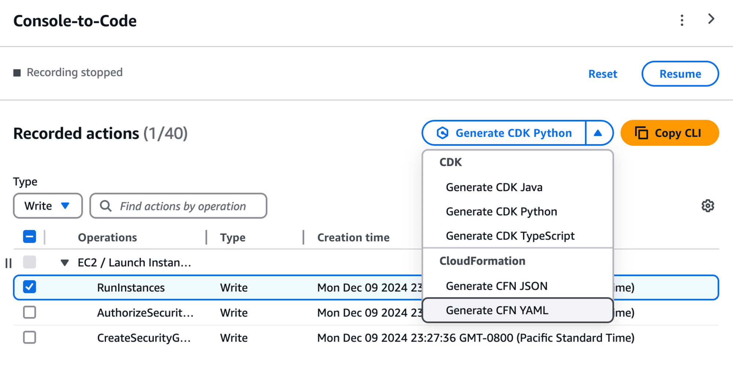Sort by the Creation time column header
Viewport: 733px width, 379px height.
pyautogui.click(x=353, y=237)
